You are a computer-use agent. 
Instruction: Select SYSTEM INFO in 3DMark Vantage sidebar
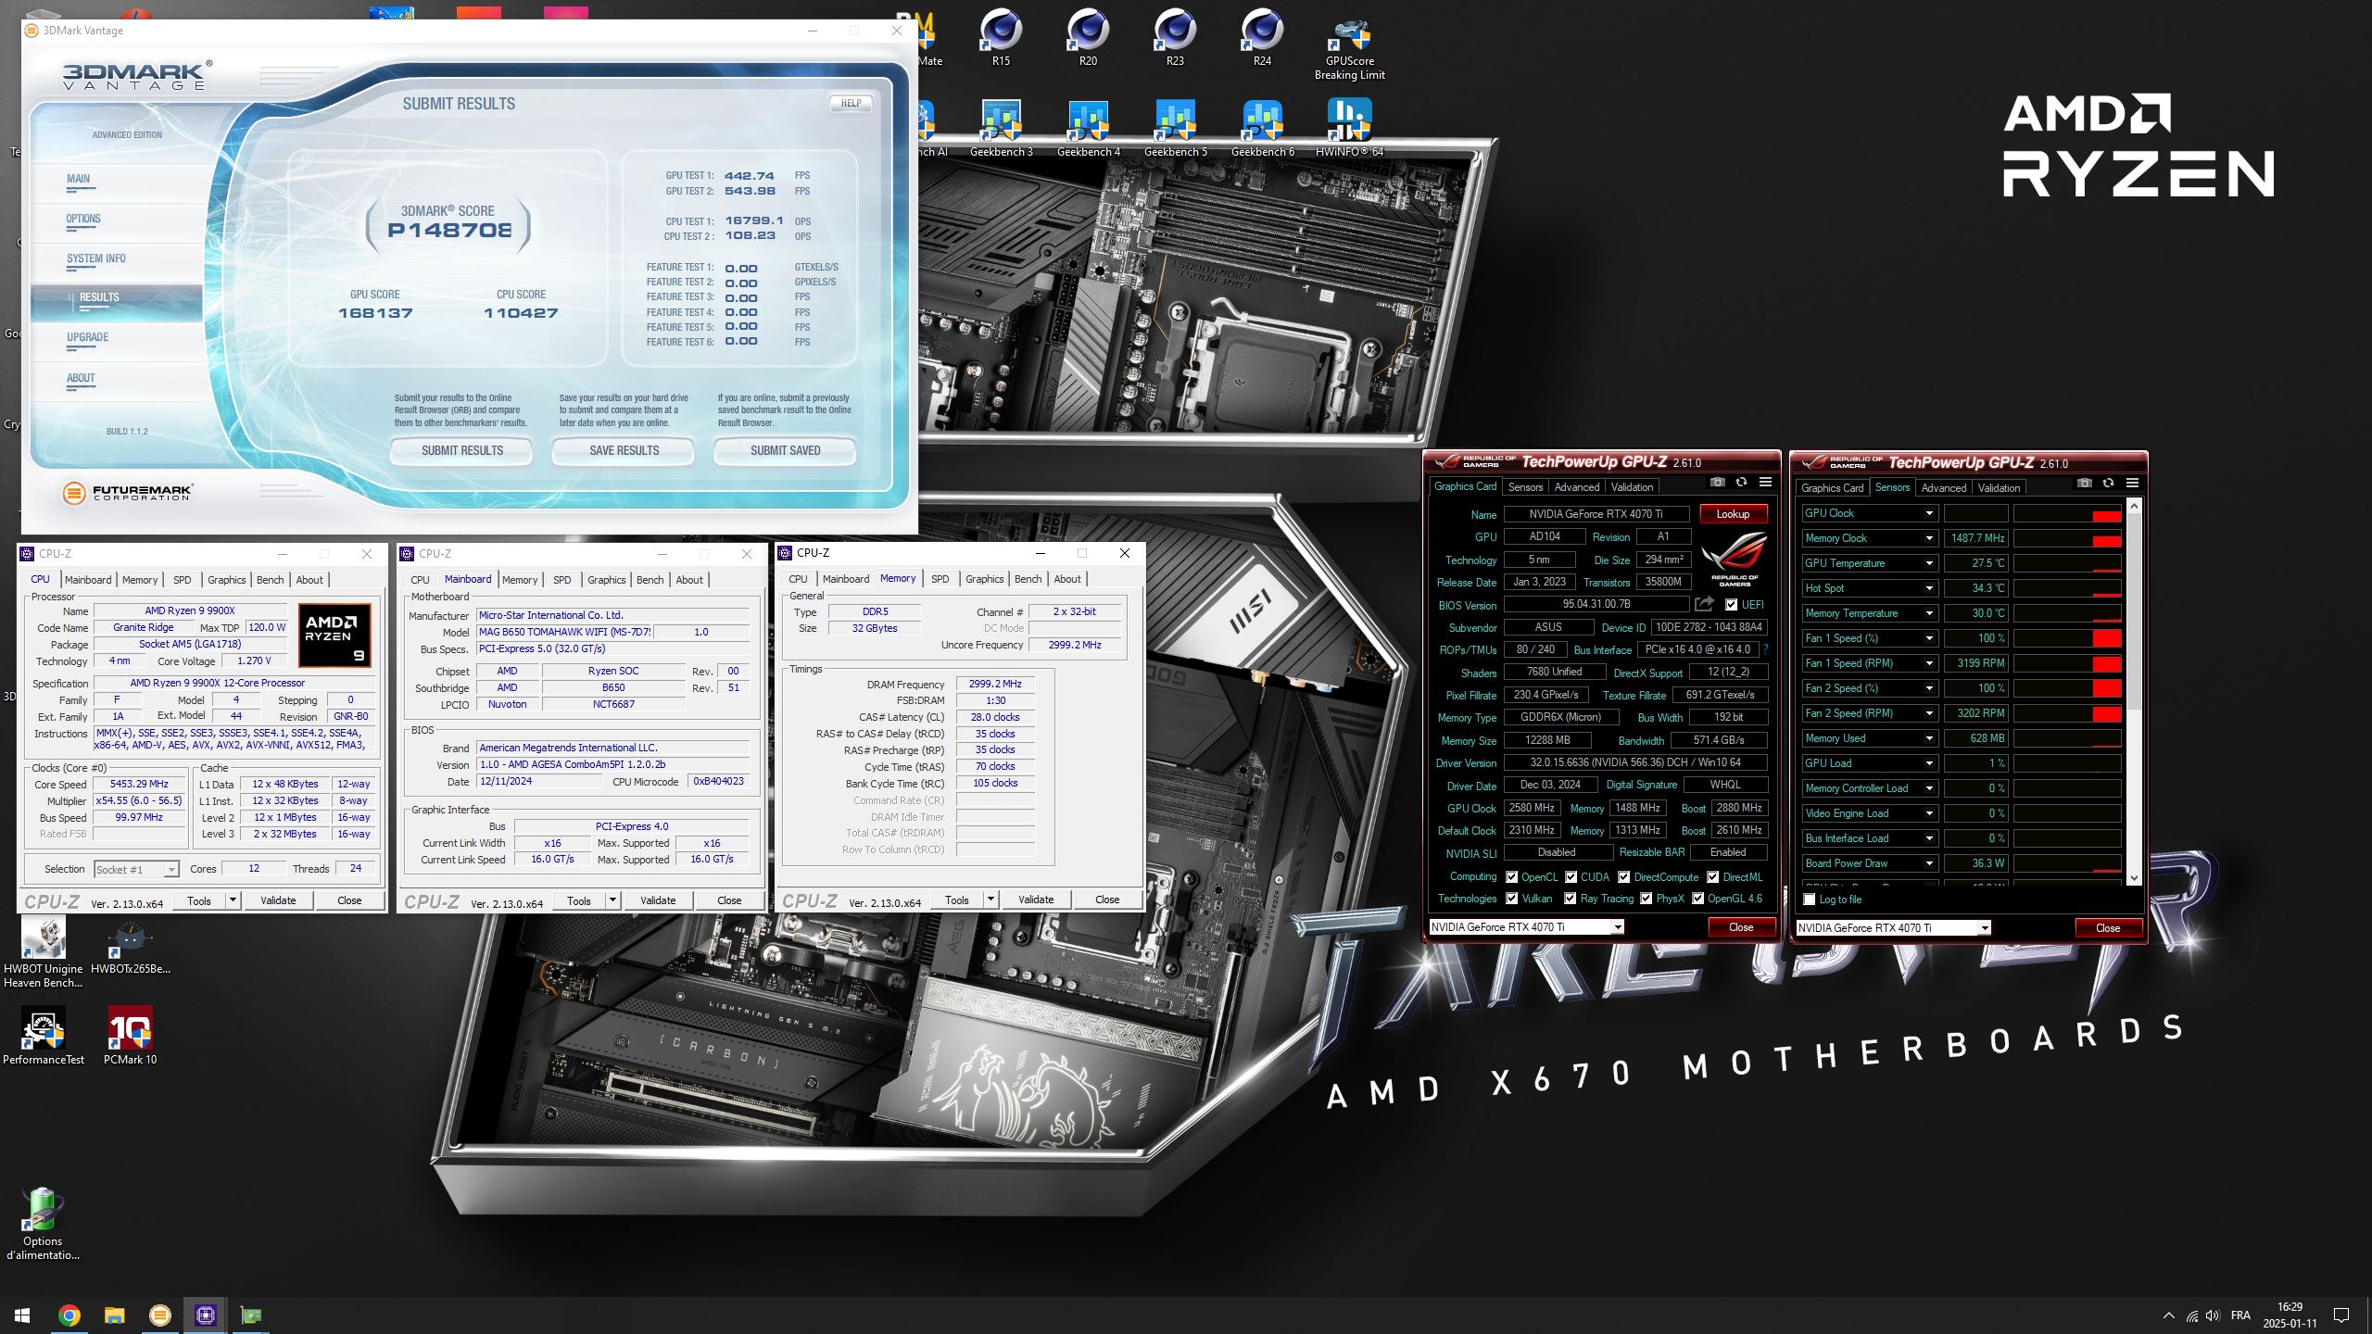pos(96,259)
